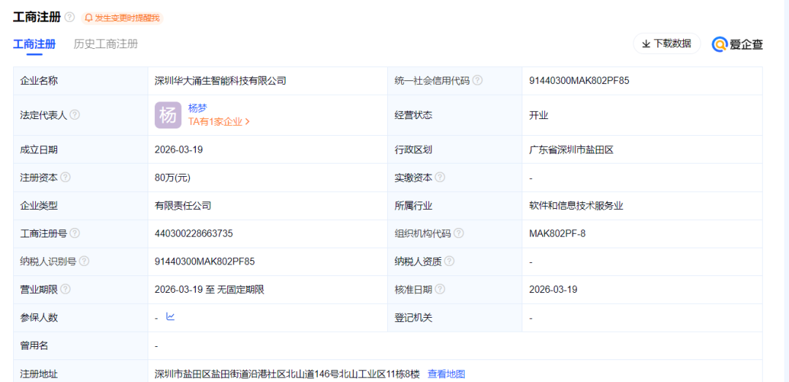Viewport: 789px width, 382px height.
Task: Open the 参保人数 trend chart icon
Action: 170,317
